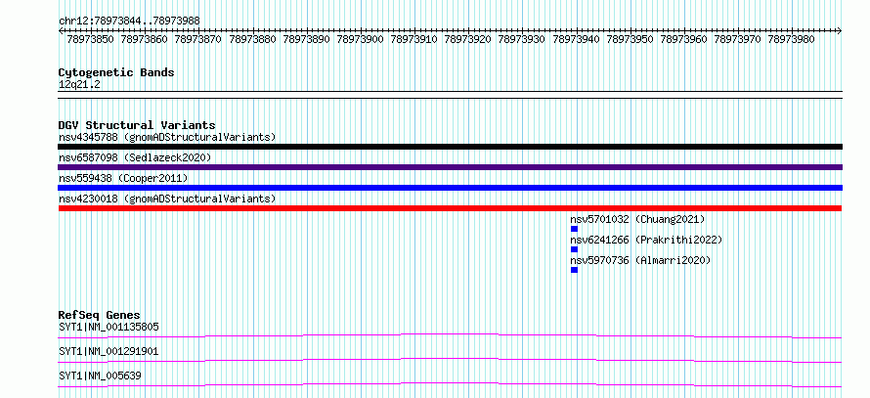870x398 pixels.
Task: Click the DGV Structural Variants track heading
Action: pos(137,125)
